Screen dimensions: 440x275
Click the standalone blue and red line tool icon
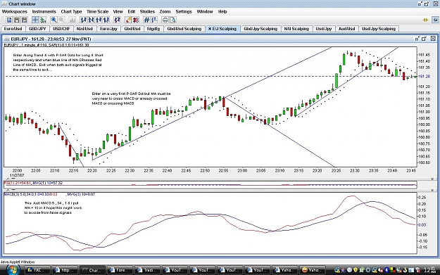tap(117, 20)
